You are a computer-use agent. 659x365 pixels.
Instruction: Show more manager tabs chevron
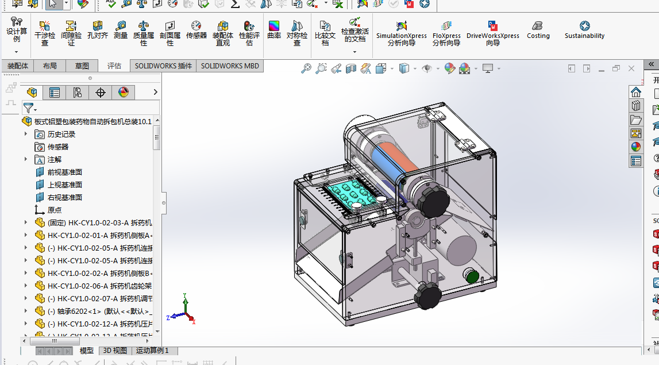[x=155, y=92]
